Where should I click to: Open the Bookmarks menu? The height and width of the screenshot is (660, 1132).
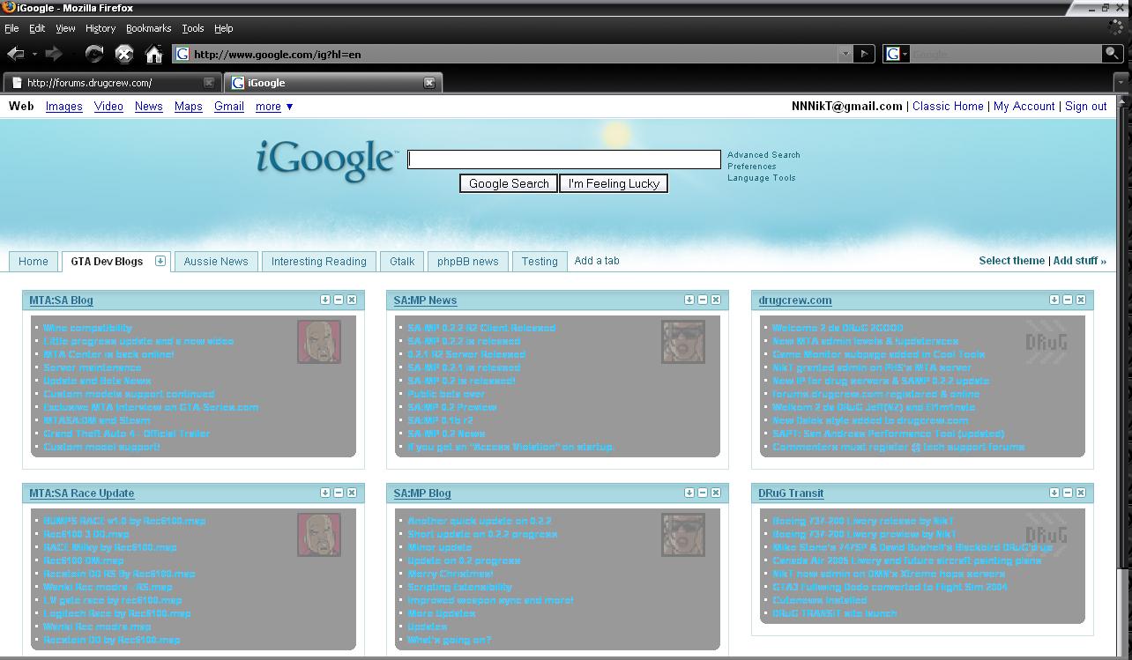(148, 28)
